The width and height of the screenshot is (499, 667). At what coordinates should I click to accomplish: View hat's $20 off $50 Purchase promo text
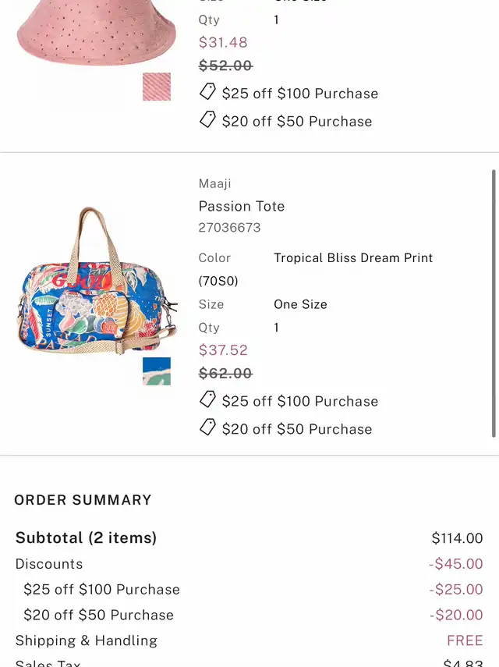(x=297, y=122)
